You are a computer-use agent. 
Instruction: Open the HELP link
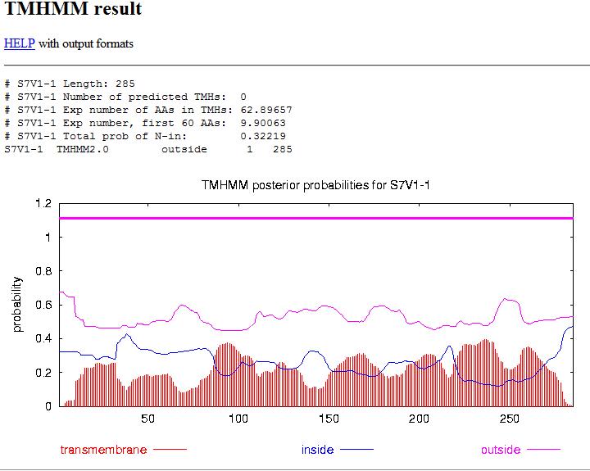[x=19, y=43]
